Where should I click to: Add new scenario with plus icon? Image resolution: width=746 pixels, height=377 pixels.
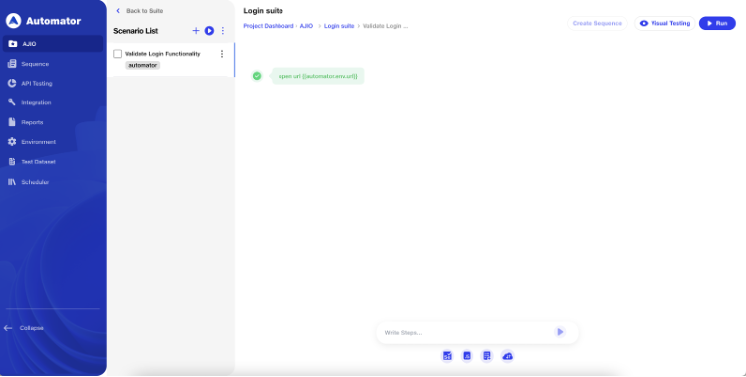196,31
